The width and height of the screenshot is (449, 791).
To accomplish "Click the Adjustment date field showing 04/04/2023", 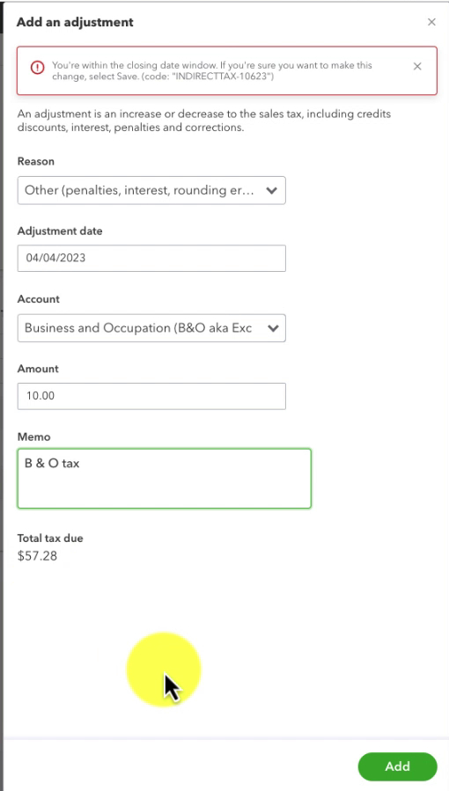I will tap(151, 259).
